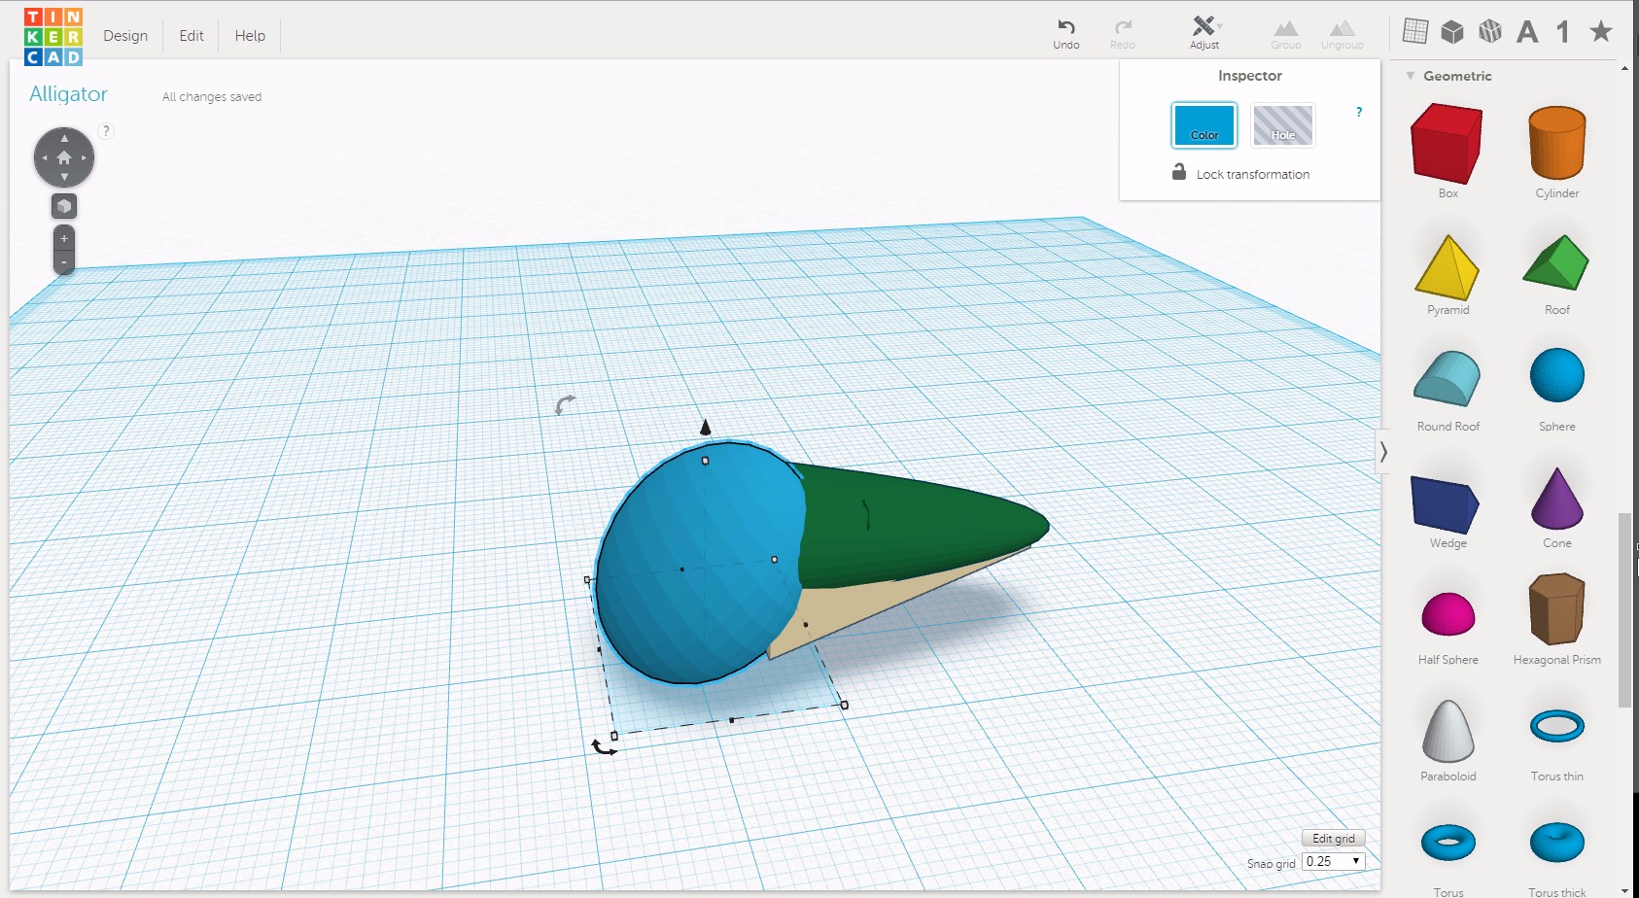Select the red Box shape

(x=1447, y=144)
